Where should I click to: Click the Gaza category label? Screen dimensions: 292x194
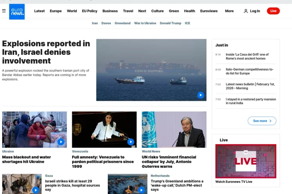coord(49,176)
